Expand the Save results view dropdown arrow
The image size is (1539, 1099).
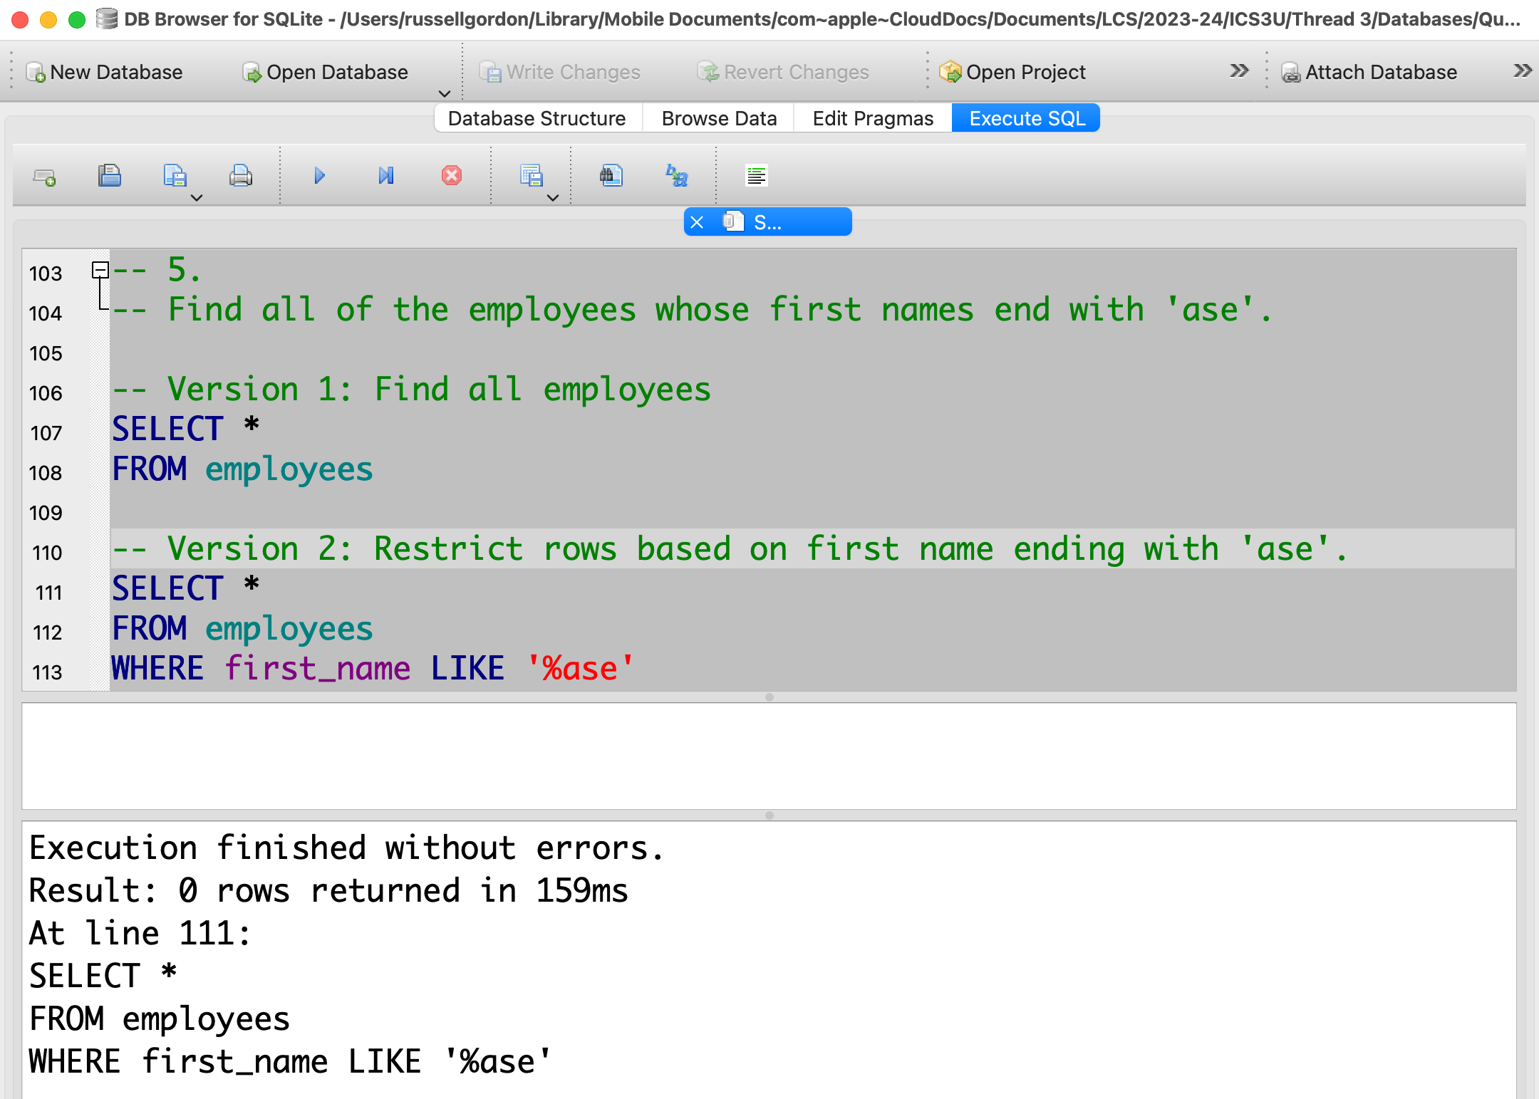click(x=553, y=198)
